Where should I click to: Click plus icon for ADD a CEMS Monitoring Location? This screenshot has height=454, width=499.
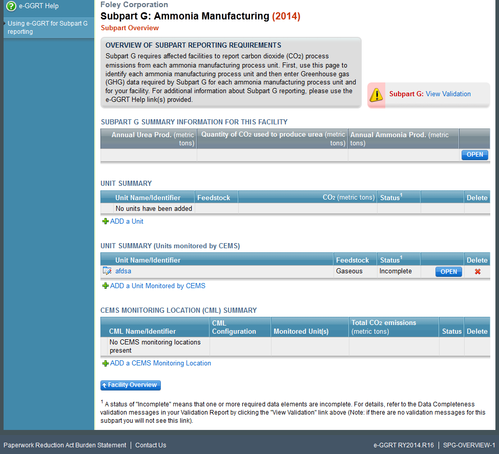106,363
